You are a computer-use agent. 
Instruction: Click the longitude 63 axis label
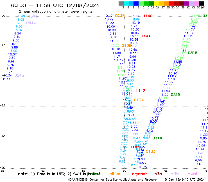pyautogui.click(x=43, y=171)
